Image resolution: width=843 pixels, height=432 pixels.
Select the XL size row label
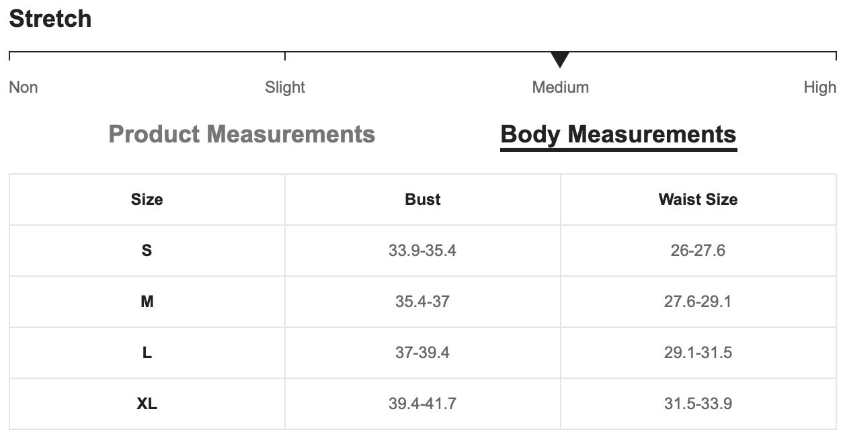(147, 404)
